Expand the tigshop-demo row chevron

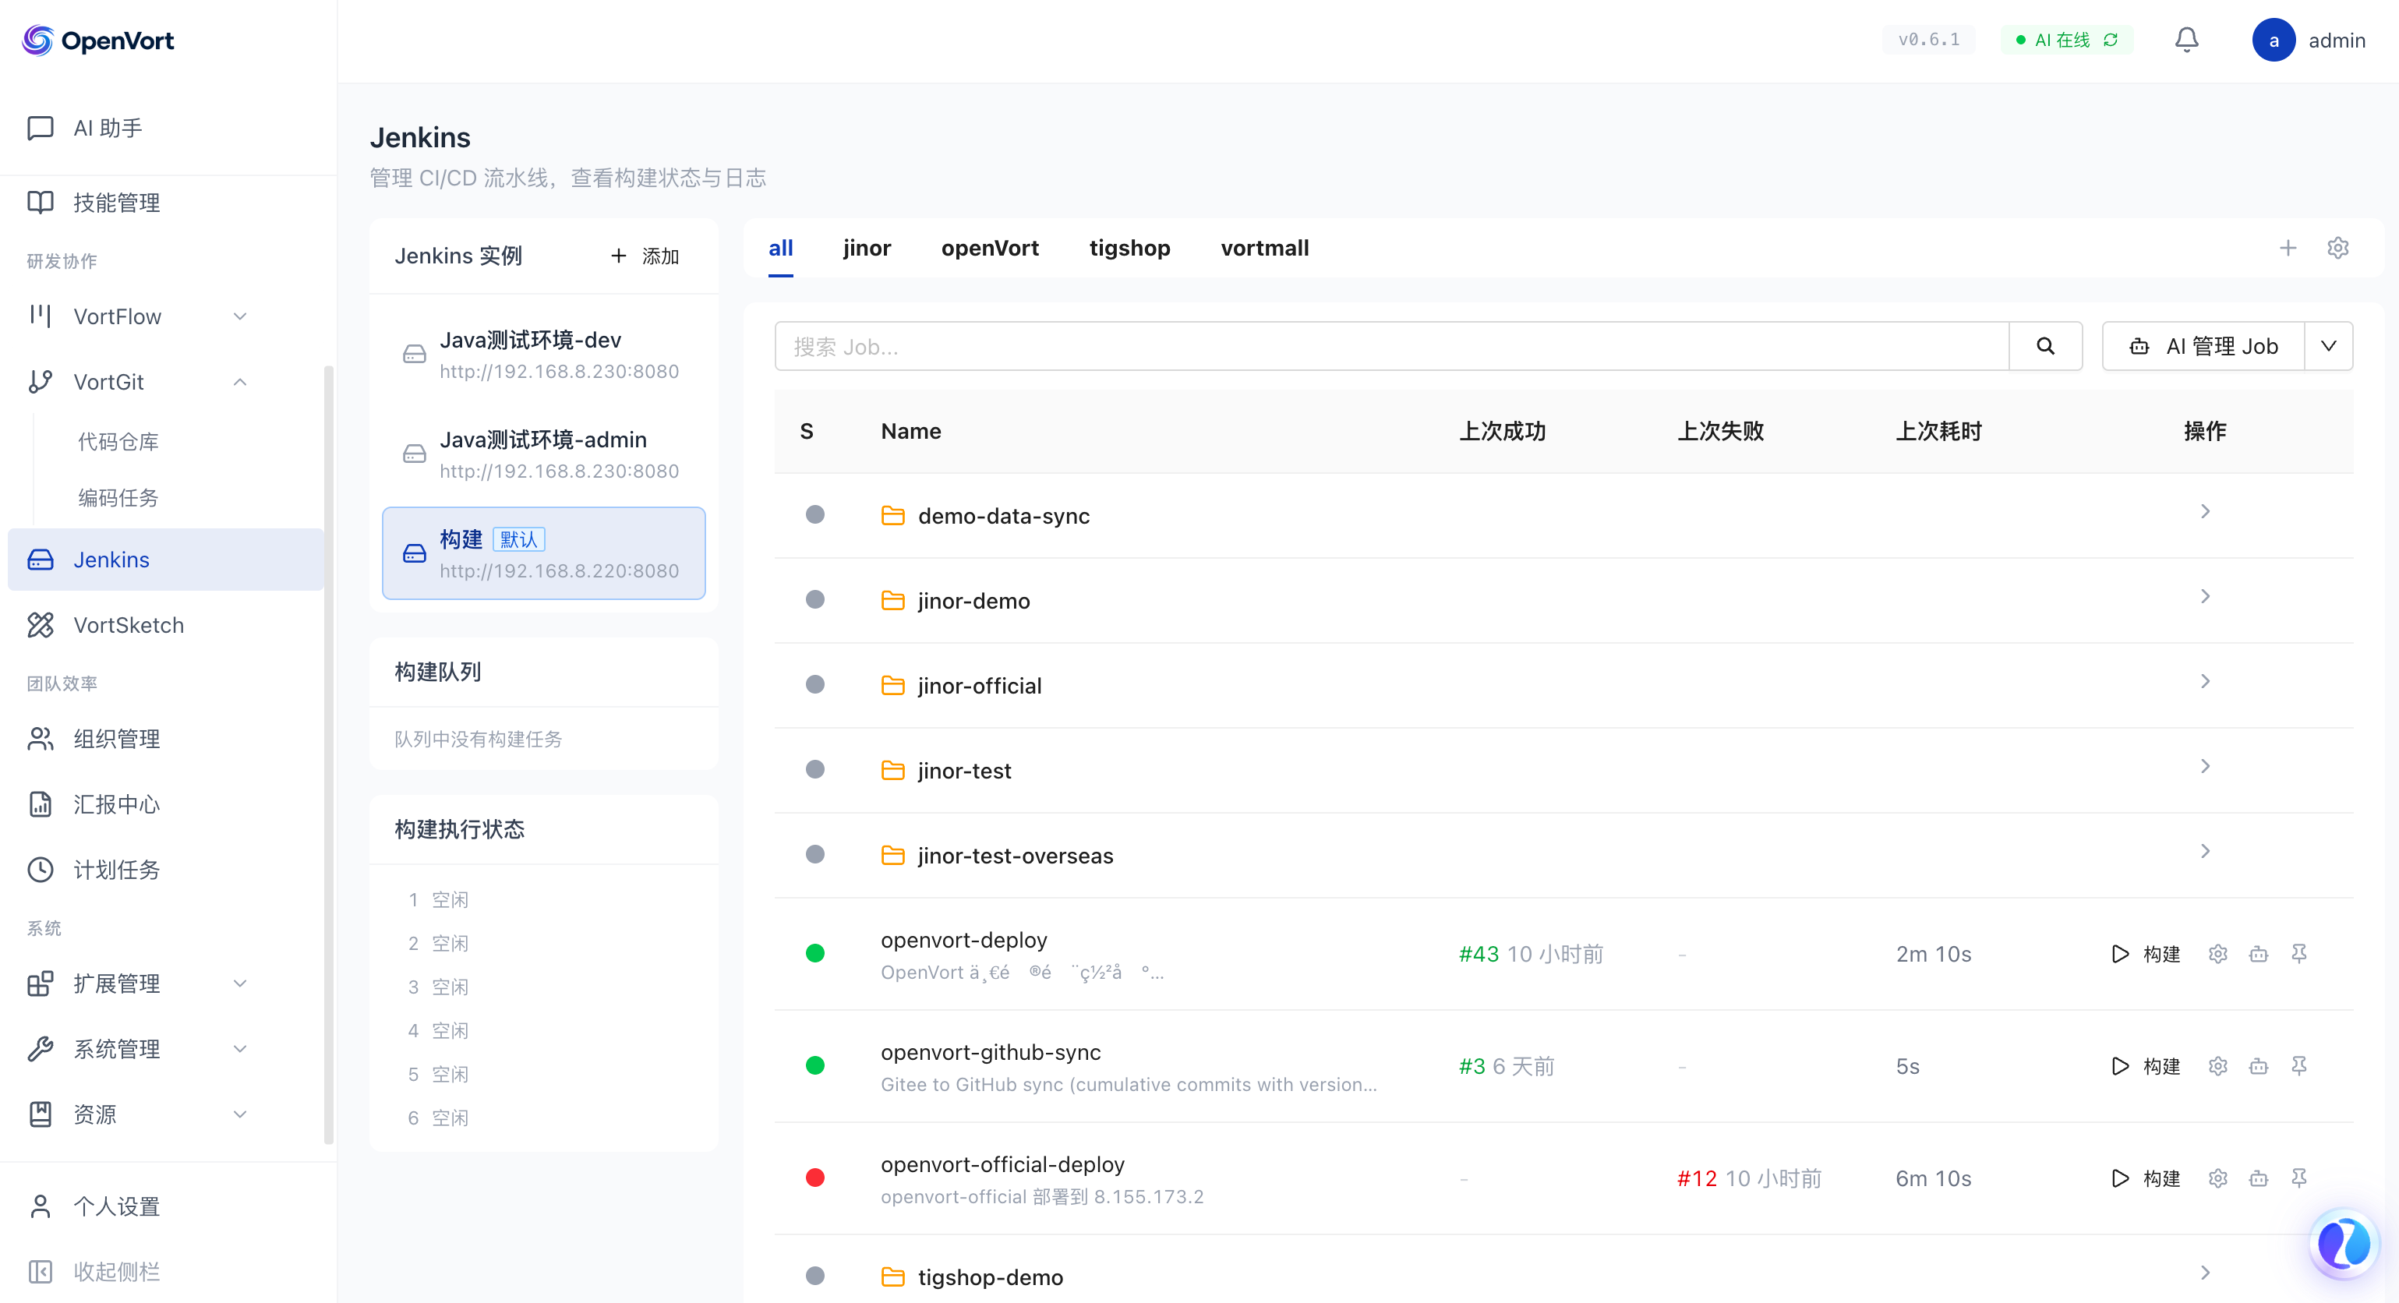(x=2204, y=1273)
